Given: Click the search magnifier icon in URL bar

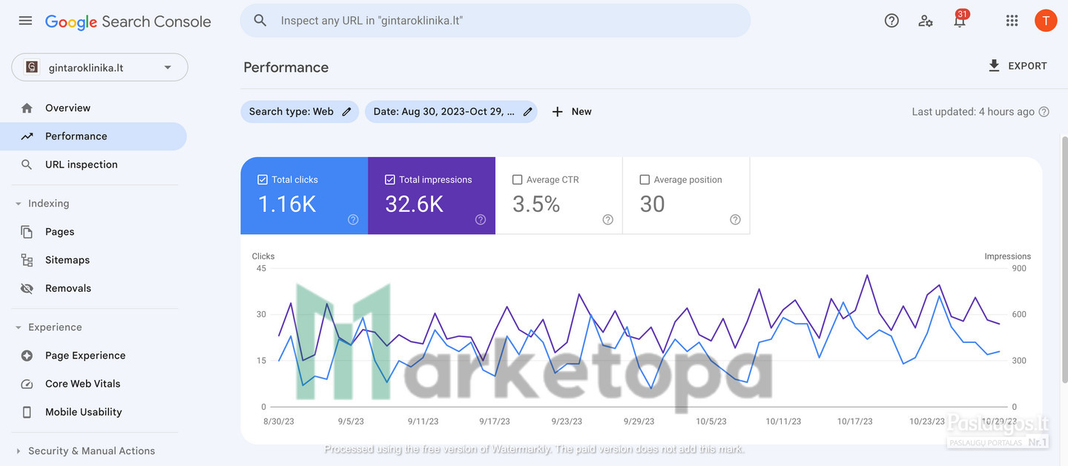Looking at the screenshot, I should pos(260,21).
